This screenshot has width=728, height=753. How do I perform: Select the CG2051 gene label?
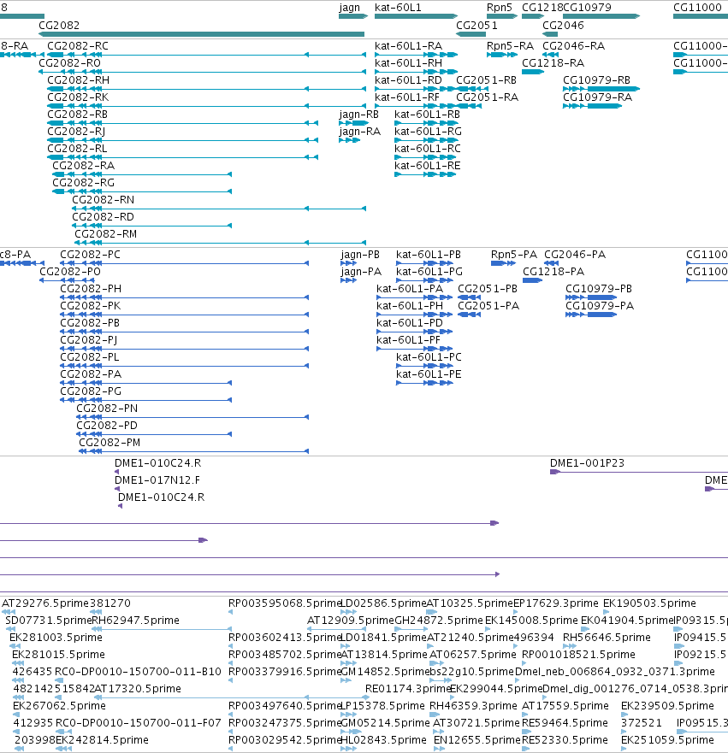pos(476,25)
